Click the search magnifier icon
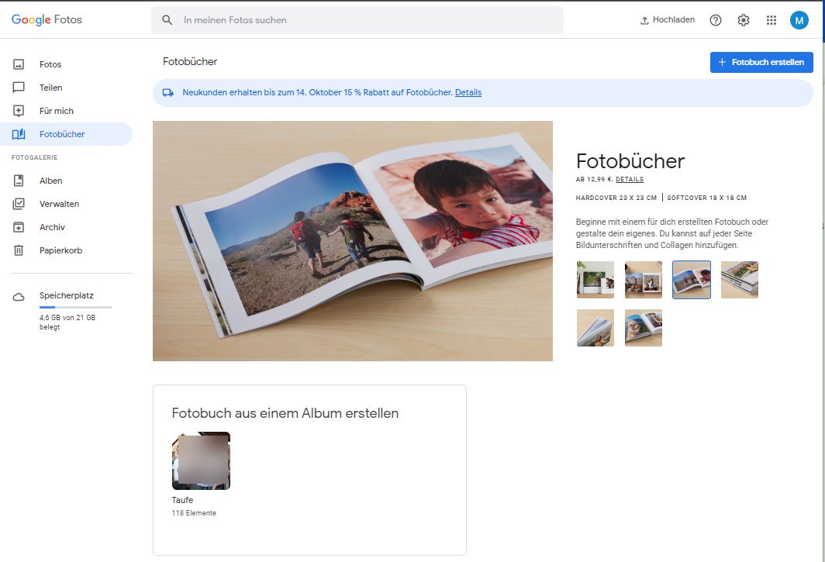 click(167, 20)
